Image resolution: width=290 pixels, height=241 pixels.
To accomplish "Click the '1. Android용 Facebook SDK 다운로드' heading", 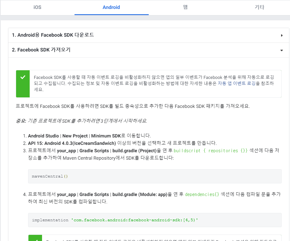I will coord(53,35).
